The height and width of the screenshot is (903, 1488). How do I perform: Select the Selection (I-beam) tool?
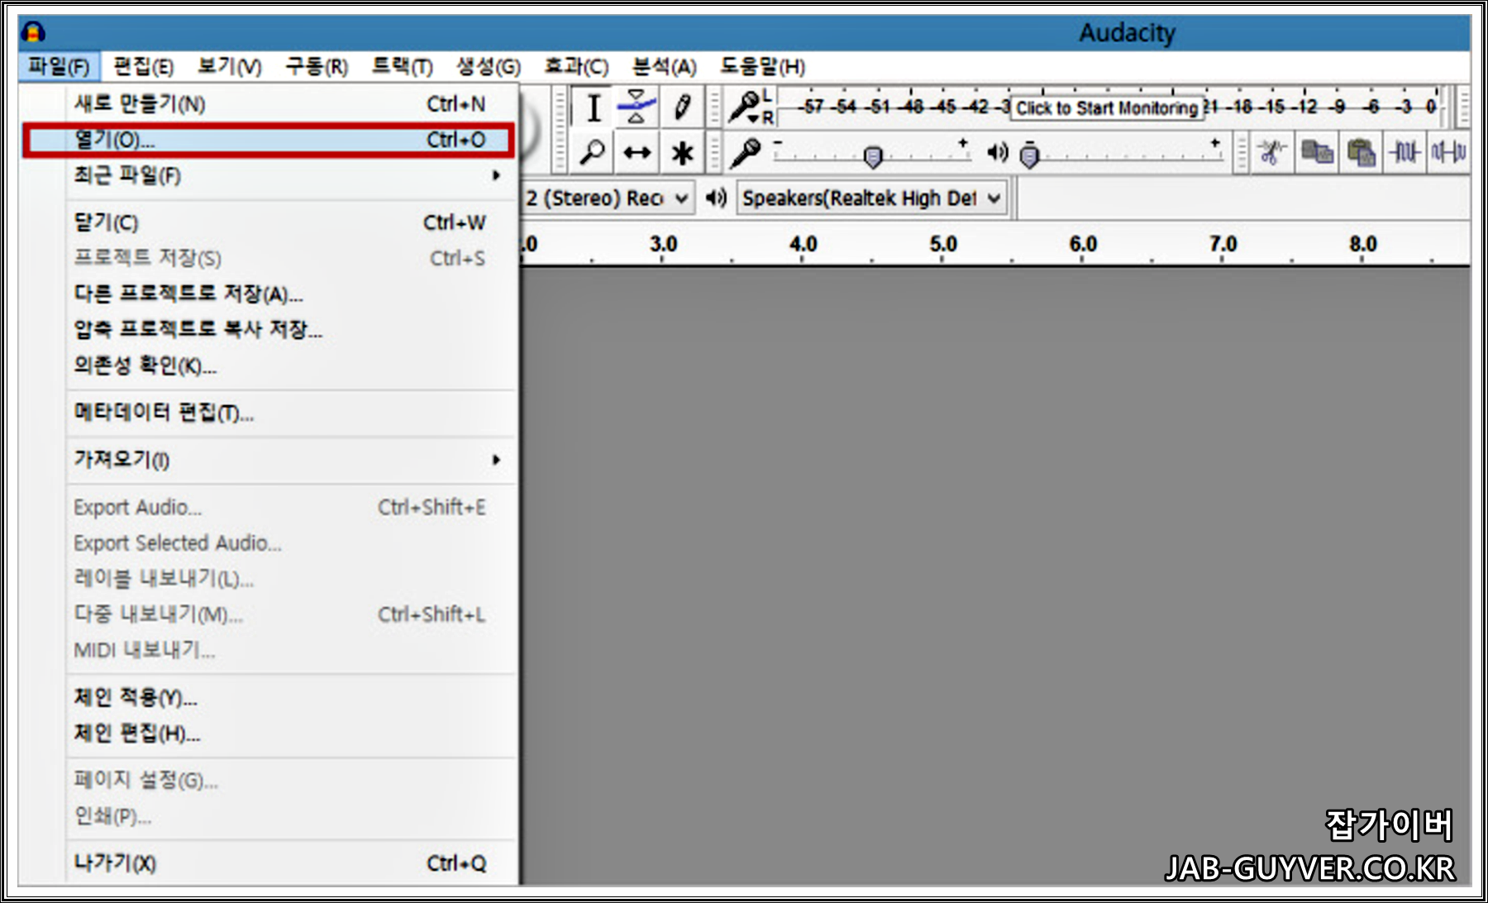(x=593, y=107)
